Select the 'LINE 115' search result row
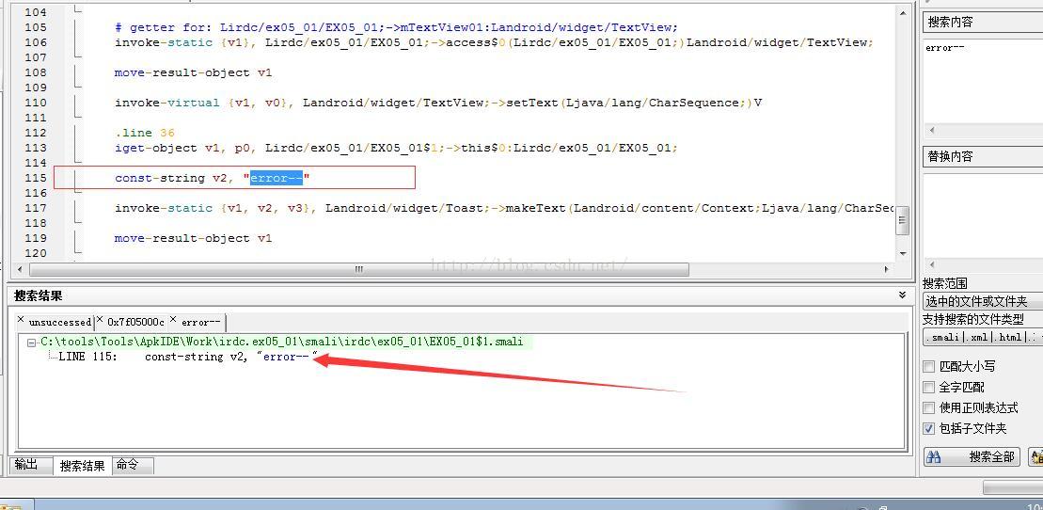Screen dimensions: 1043x510 [x=189, y=357]
